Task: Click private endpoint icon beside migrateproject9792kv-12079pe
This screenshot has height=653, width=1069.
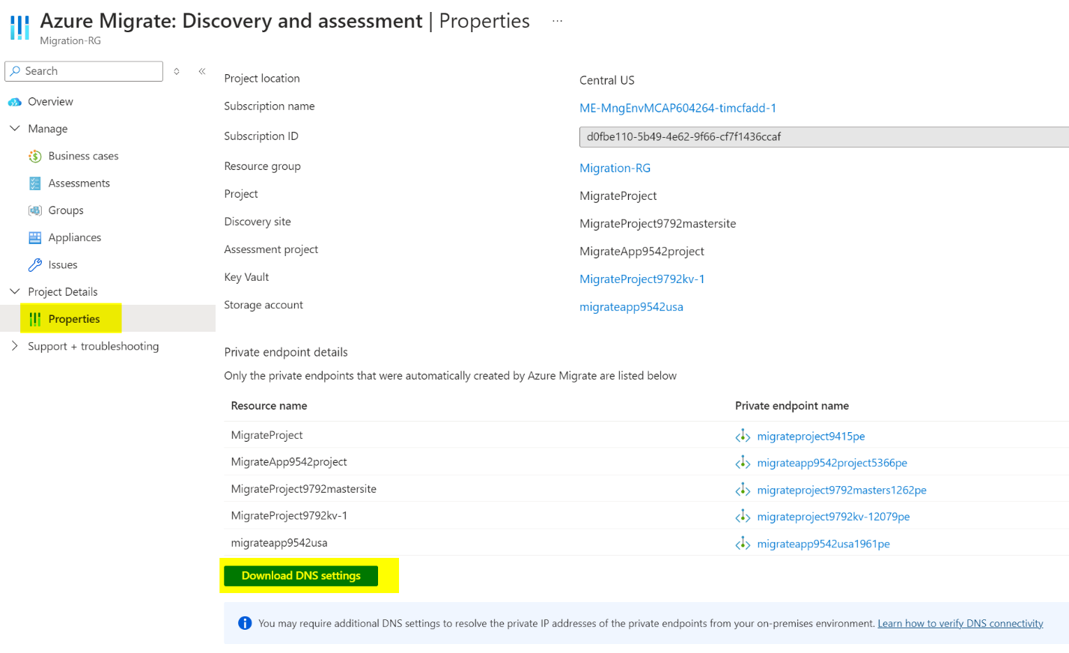Action: point(743,517)
